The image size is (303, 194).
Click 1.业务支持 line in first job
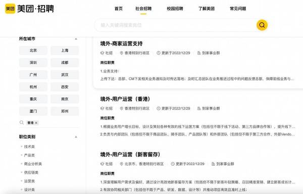coord(110,71)
